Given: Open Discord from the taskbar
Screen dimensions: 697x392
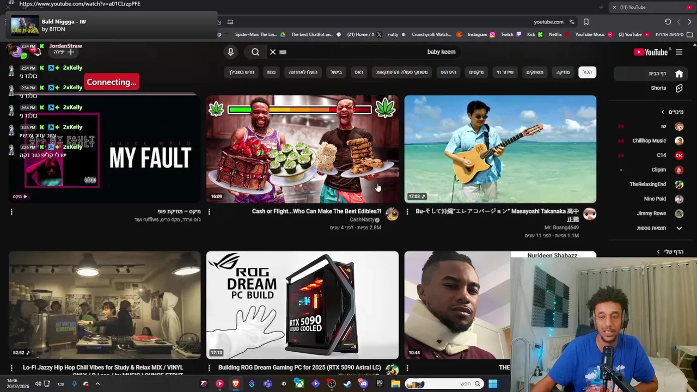Looking at the screenshot, I should coord(363,384).
